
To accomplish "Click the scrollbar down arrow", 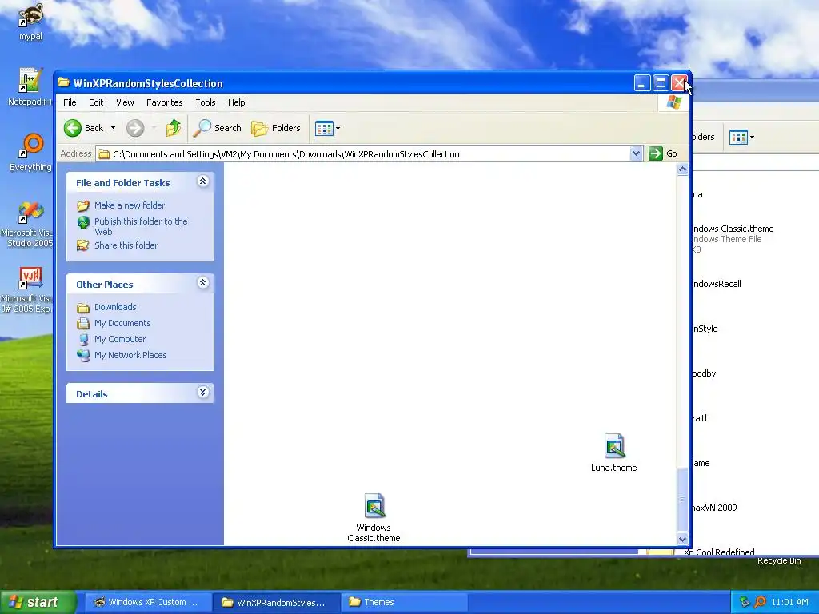I will click(682, 539).
